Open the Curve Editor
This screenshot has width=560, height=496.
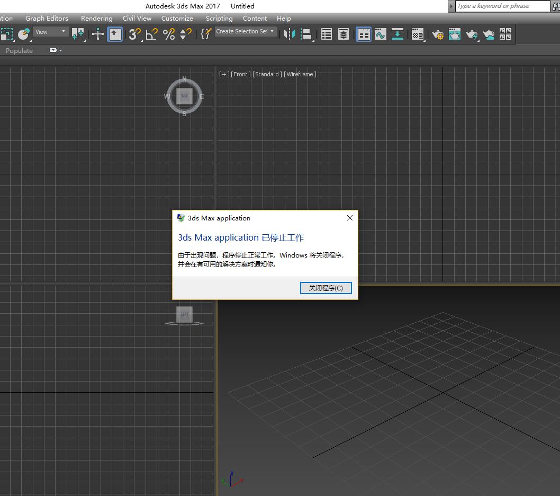coord(381,34)
